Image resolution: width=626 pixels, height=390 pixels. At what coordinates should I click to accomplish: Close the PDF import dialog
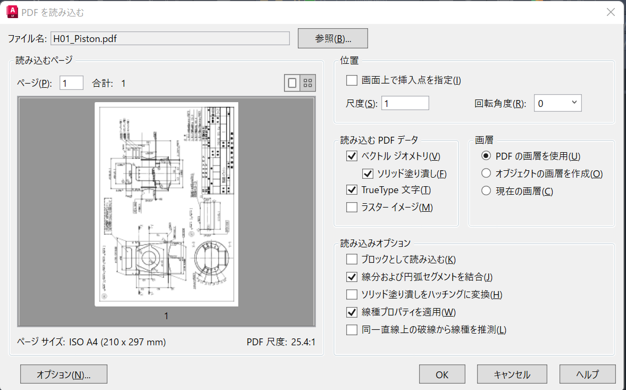pyautogui.click(x=611, y=12)
